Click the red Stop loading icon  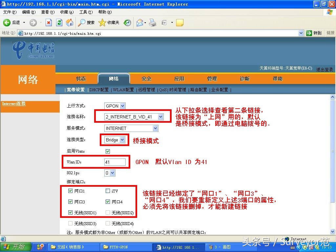(x=49, y=23)
